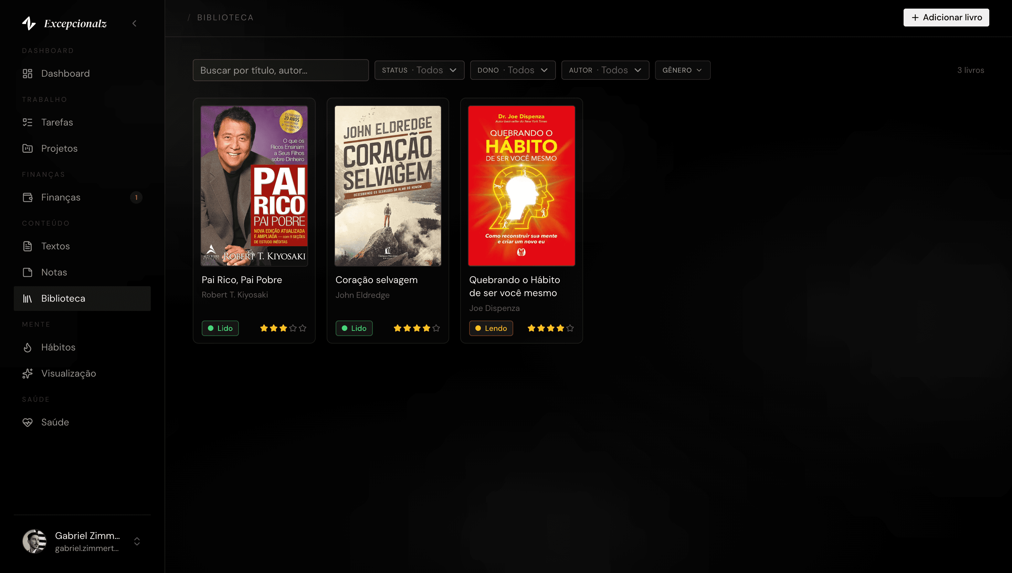Rate Pai Rico, Pai Pobre four stars
The height and width of the screenshot is (573, 1012).
tap(293, 328)
